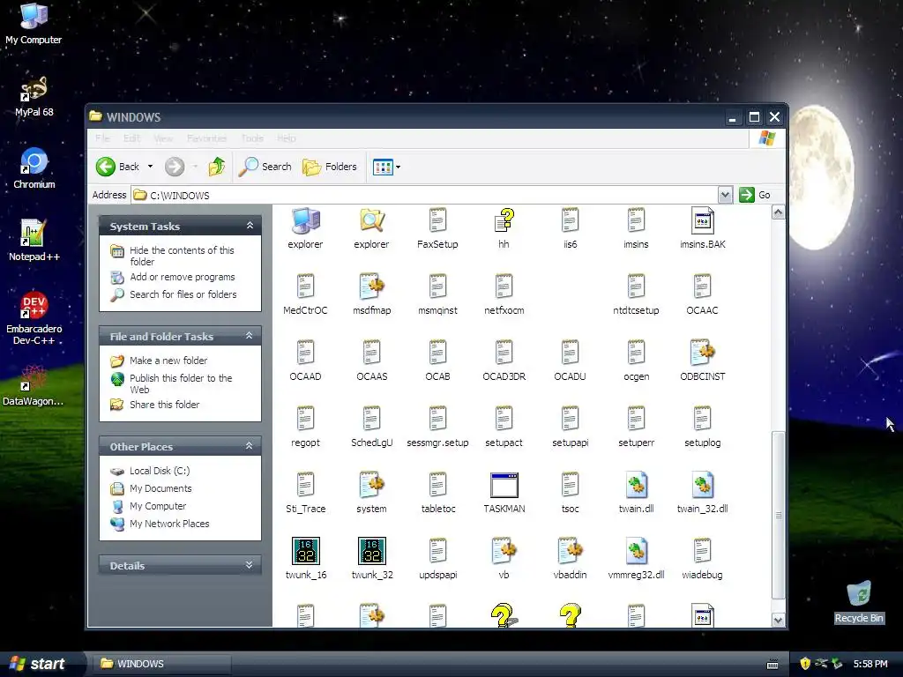Select the Sti_Trace file
903x677 pixels.
click(305, 486)
